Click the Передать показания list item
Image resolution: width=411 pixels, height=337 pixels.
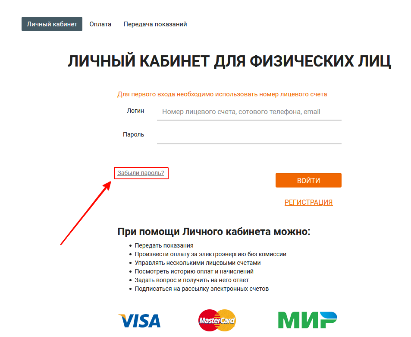(164, 245)
